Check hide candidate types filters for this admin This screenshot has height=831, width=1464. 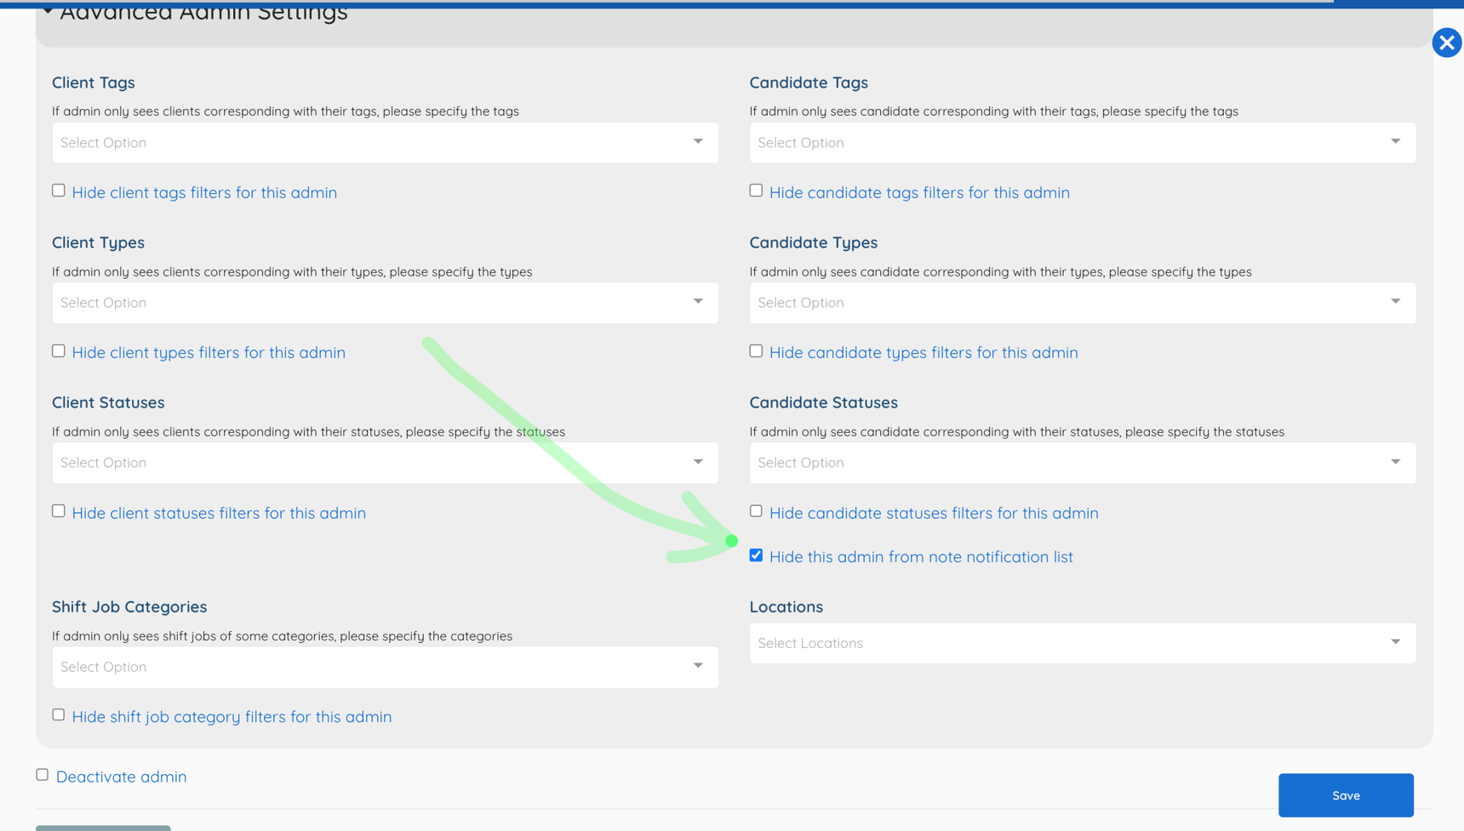pos(756,350)
